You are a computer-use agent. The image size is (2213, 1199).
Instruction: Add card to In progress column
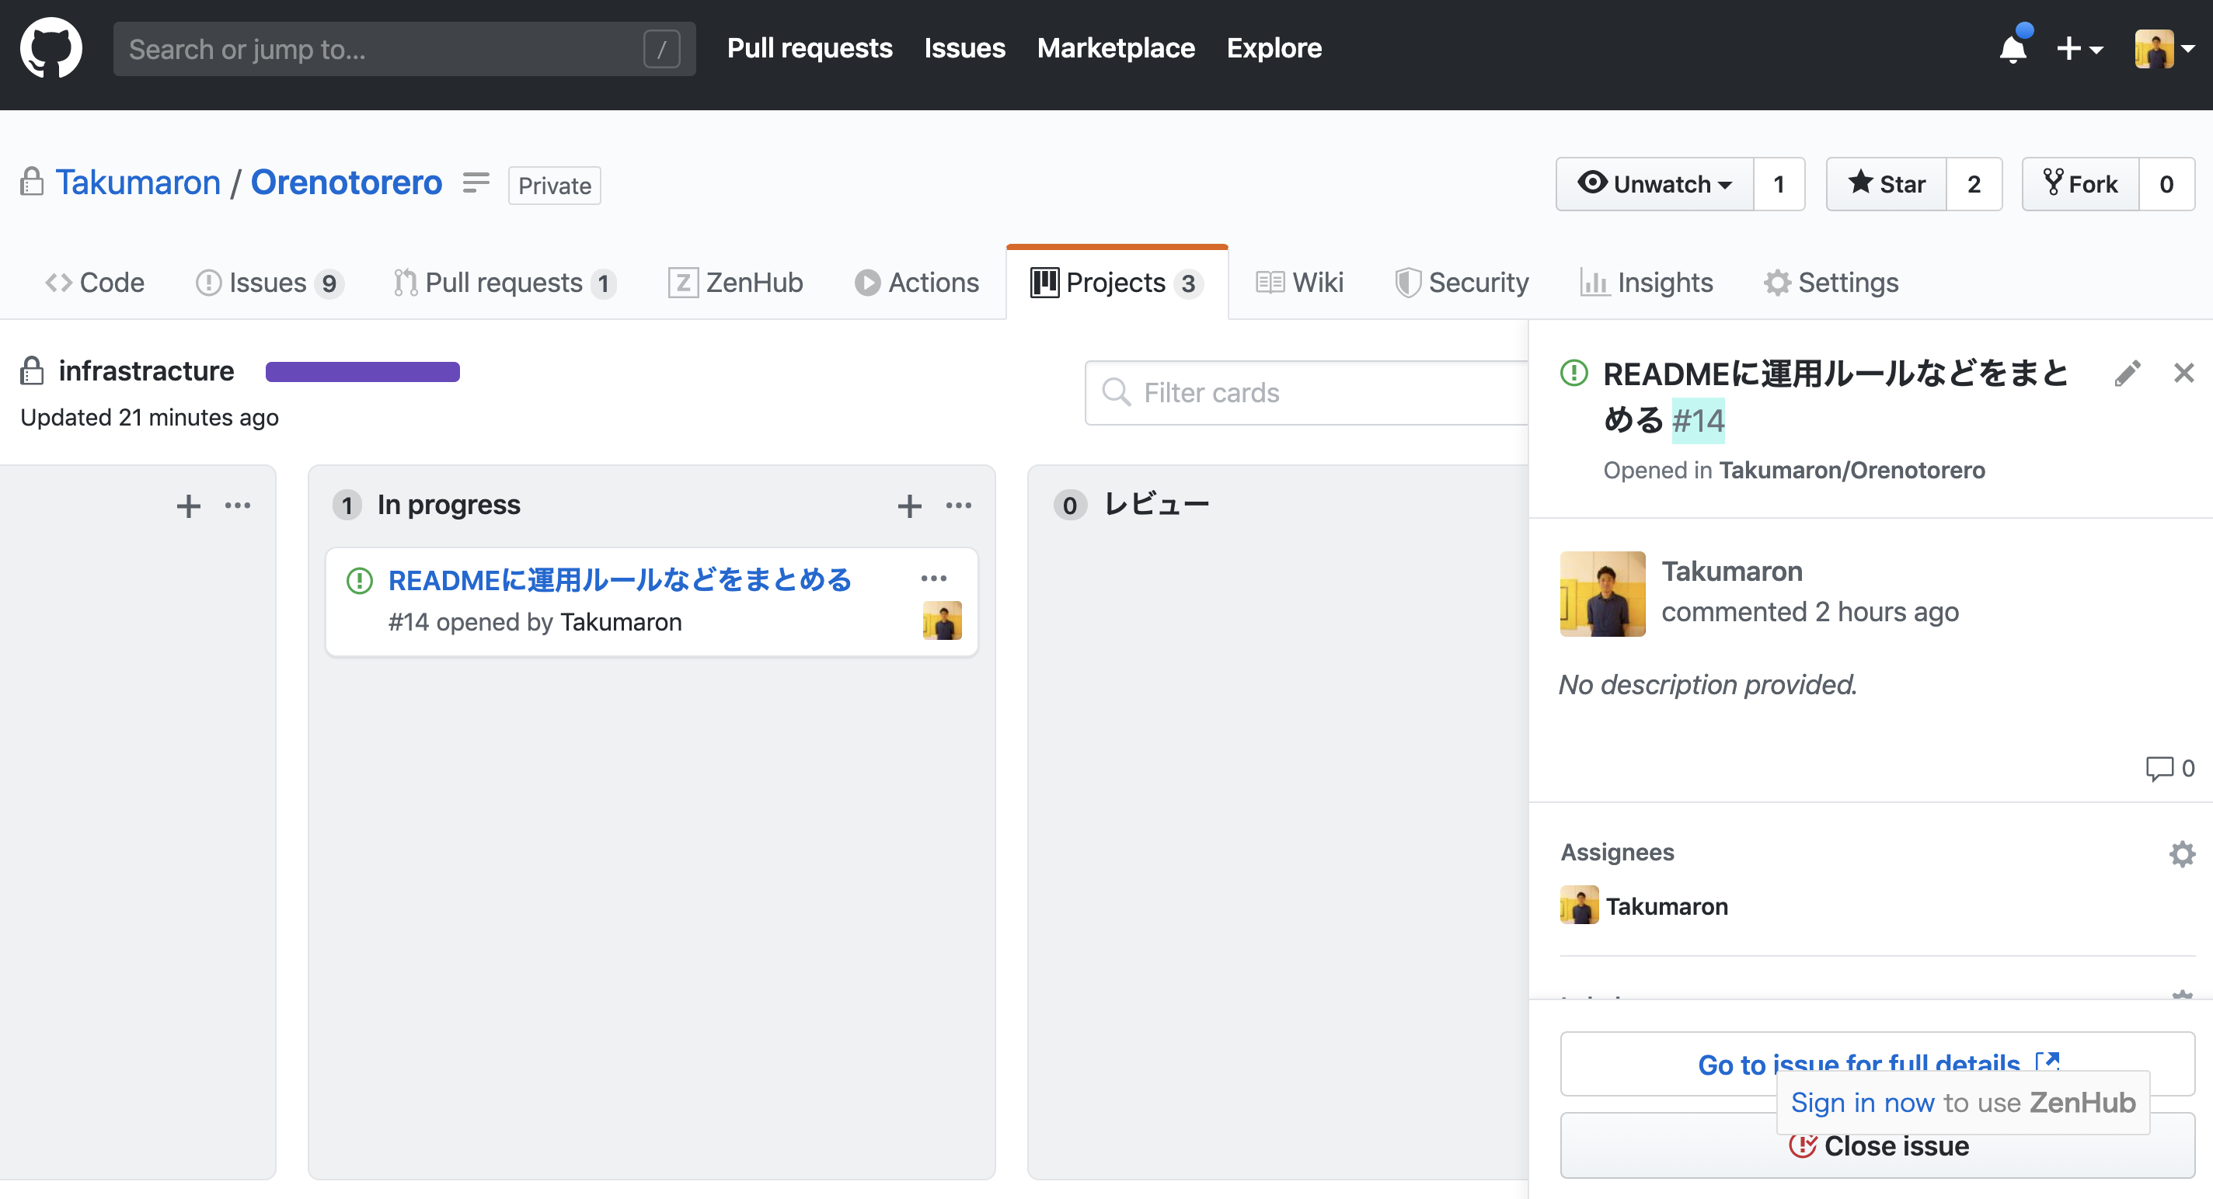tap(909, 506)
